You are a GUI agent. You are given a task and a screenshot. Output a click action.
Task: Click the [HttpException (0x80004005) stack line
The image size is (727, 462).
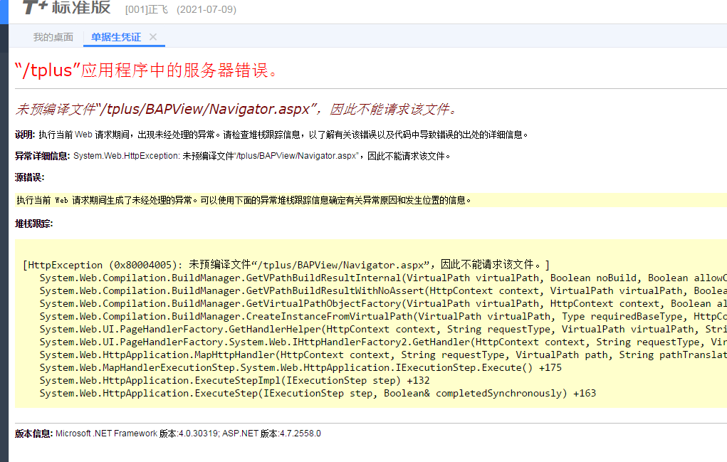click(x=286, y=265)
